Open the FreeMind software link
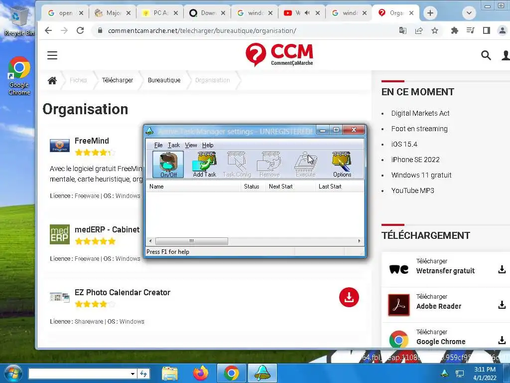 [92, 141]
